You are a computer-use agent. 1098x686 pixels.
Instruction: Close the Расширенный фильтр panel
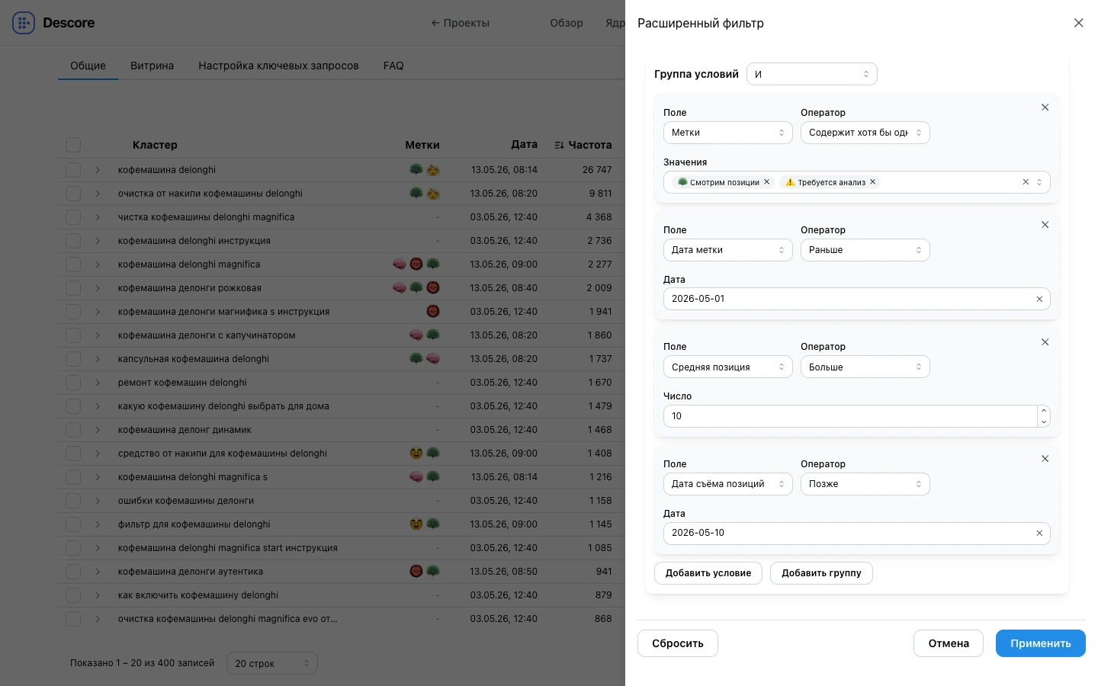pyautogui.click(x=1078, y=23)
